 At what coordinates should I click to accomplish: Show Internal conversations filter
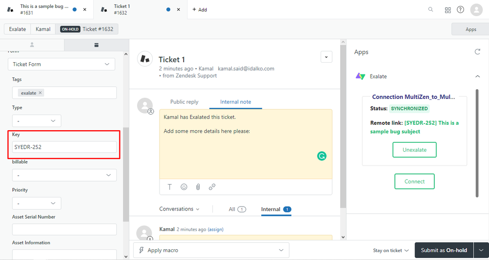point(276,209)
